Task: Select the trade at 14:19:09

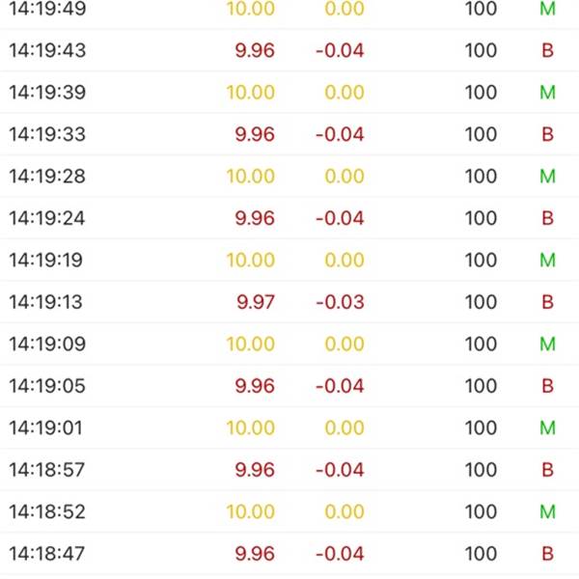Action: [289, 344]
